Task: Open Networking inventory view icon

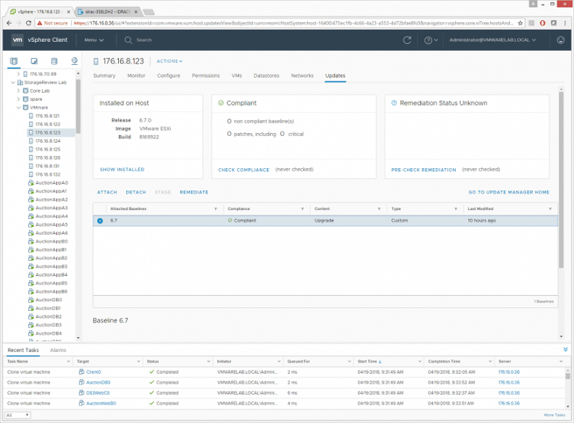Action: [74, 61]
